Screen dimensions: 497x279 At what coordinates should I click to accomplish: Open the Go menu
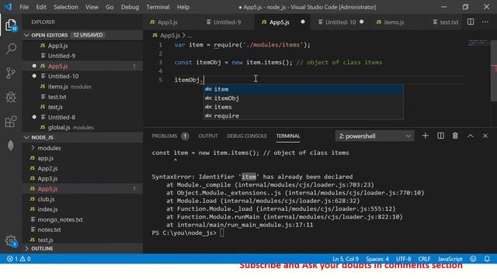coord(109,7)
